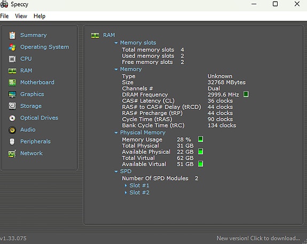Open the Optical Drives disc icon
307x244 pixels.
(12, 118)
